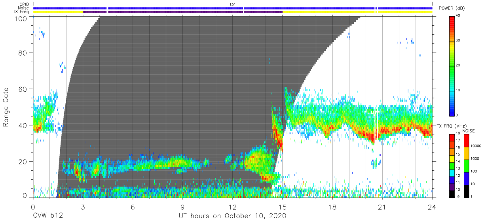Click the CVW b12 radar beam label
Screen dimensions: 486x224
click(x=48, y=216)
